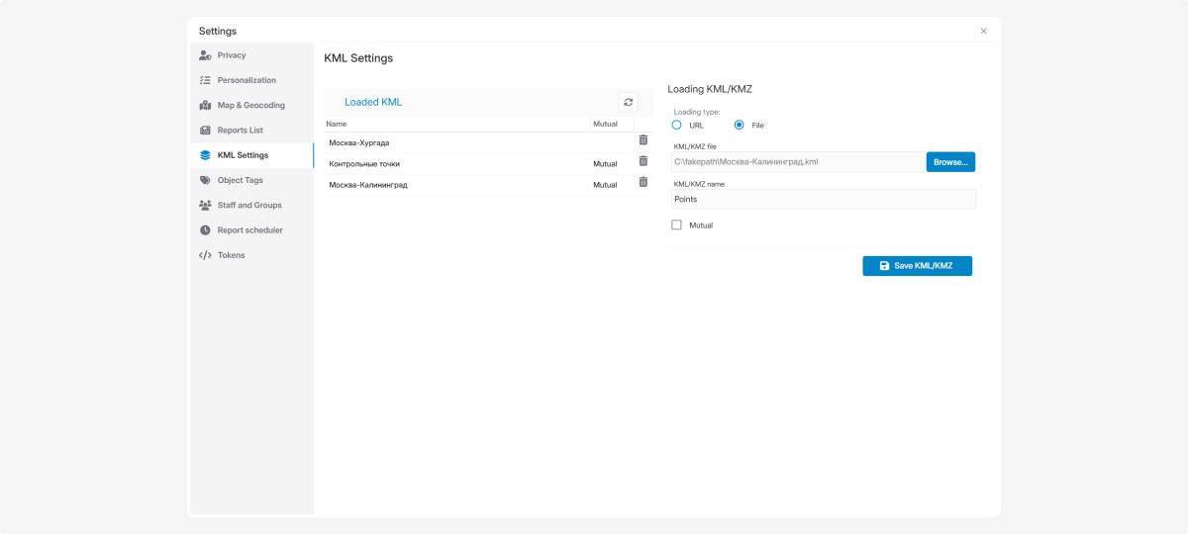Open Privacy settings section
The height and width of the screenshot is (534, 1188).
(232, 55)
